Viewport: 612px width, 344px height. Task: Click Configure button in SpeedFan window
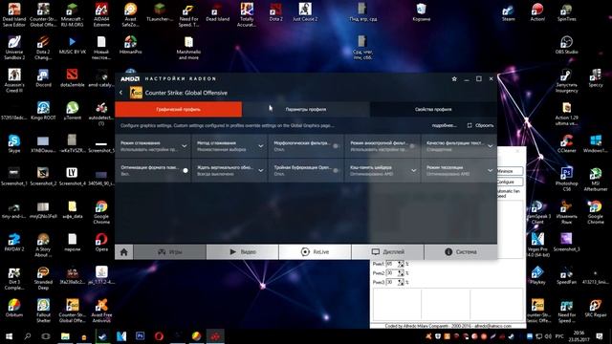(510, 182)
